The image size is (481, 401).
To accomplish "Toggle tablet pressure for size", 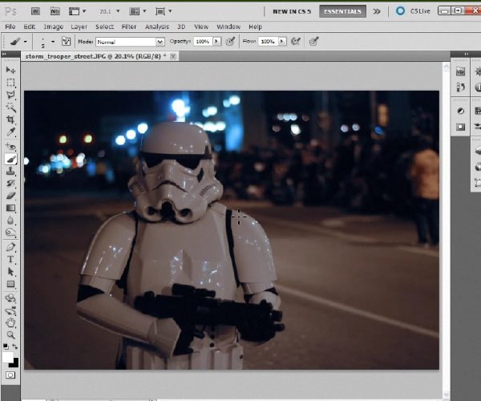I will pyautogui.click(x=313, y=41).
